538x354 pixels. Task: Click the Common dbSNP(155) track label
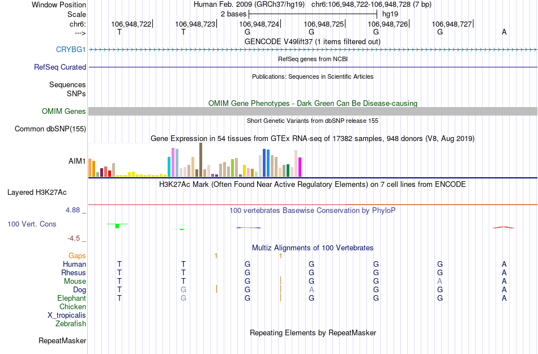(50, 129)
